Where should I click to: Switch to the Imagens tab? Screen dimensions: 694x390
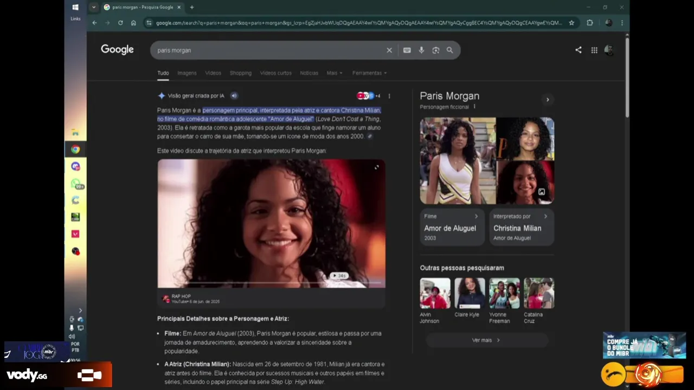tap(187, 73)
